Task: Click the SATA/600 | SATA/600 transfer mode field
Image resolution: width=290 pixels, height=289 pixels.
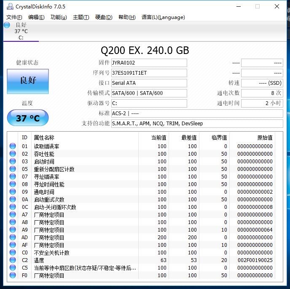Action: [x=149, y=93]
